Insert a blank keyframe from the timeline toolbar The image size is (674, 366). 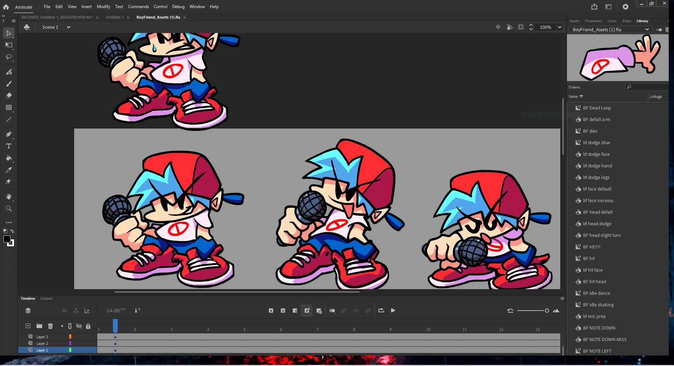tap(283, 311)
